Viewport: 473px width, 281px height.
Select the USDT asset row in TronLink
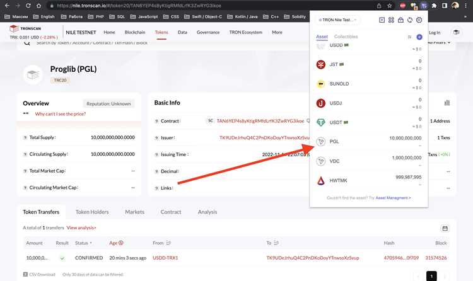tap(369, 122)
